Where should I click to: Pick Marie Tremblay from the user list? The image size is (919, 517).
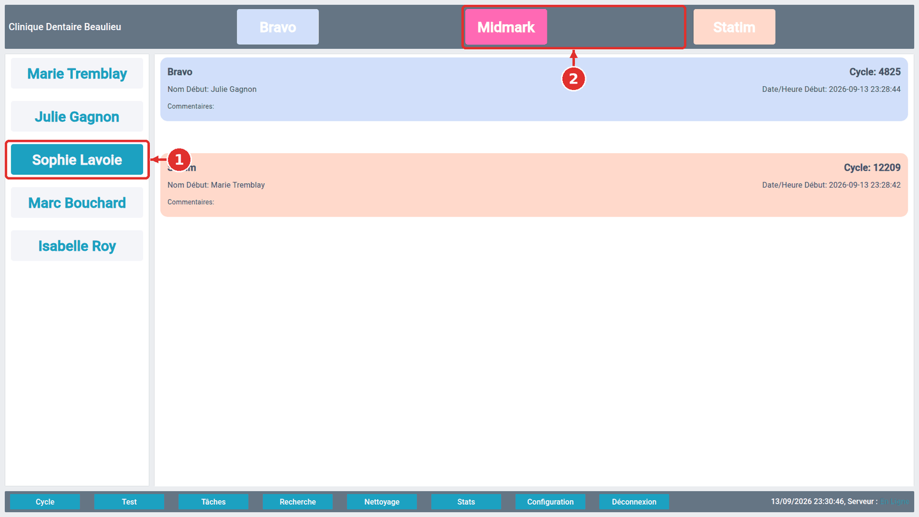[x=77, y=73]
